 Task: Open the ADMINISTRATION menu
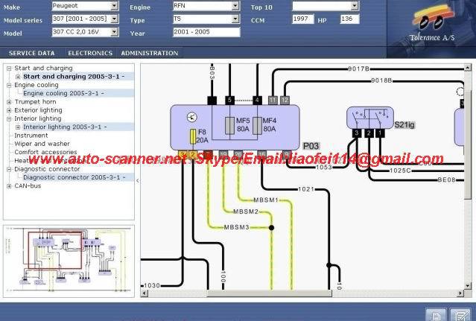coord(150,53)
